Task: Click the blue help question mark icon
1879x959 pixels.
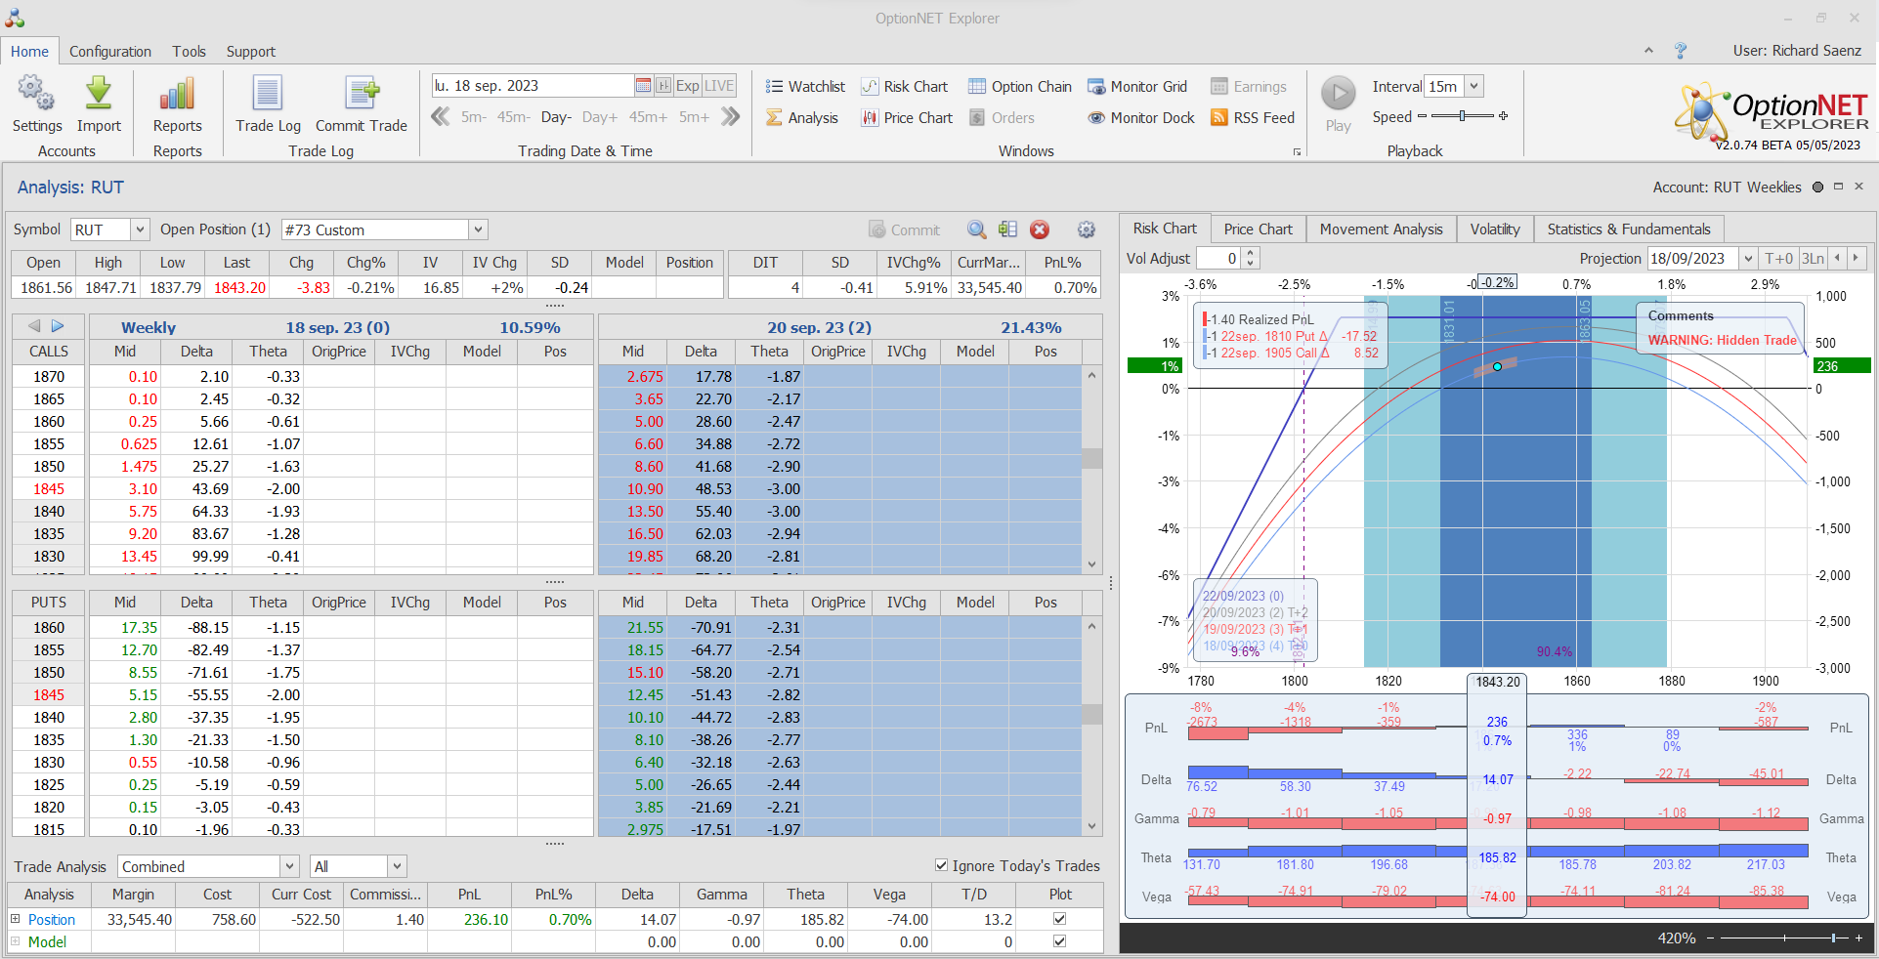Action: coord(1681,51)
